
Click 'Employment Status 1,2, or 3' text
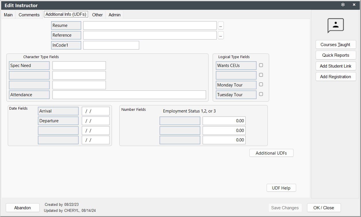point(189,111)
